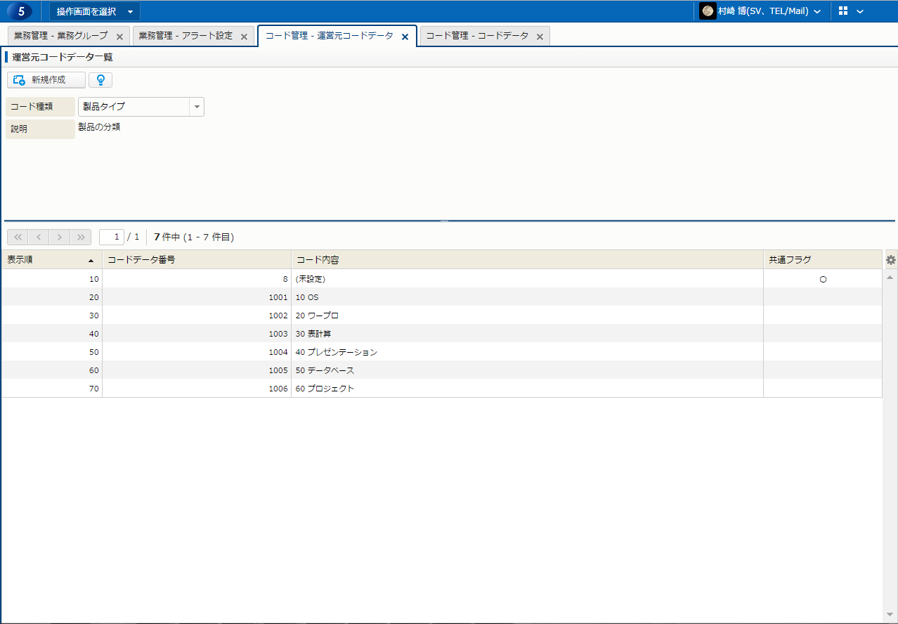This screenshot has width=898, height=624.
Task: Switch to コード管理 - コードデータ tab
Action: [477, 36]
